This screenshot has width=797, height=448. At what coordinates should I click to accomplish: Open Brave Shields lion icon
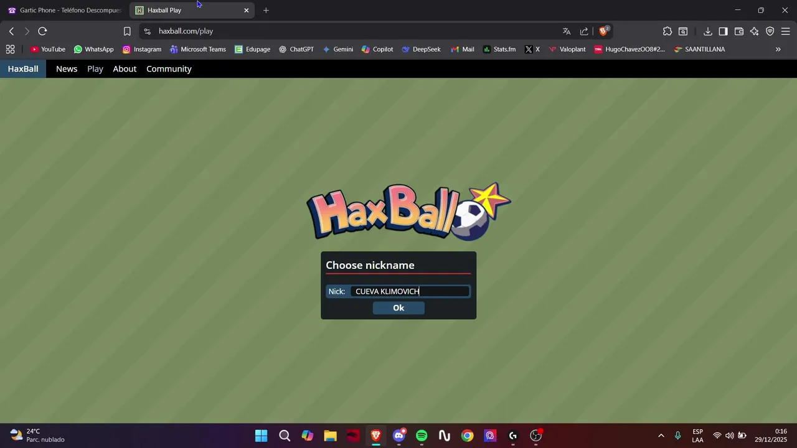point(603,31)
